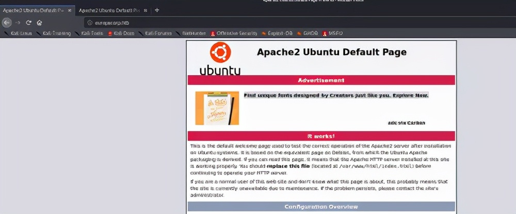Close the second Apache2 tab

(x=146, y=10)
